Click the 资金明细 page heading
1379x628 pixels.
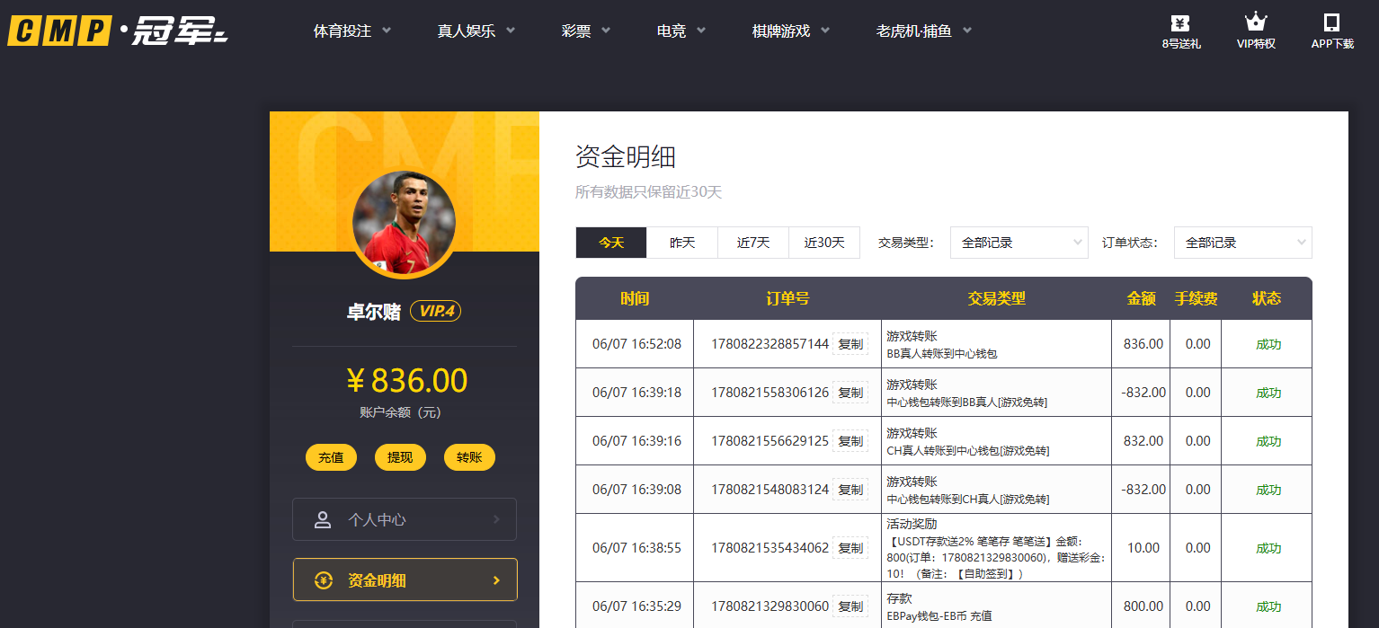pos(625,157)
